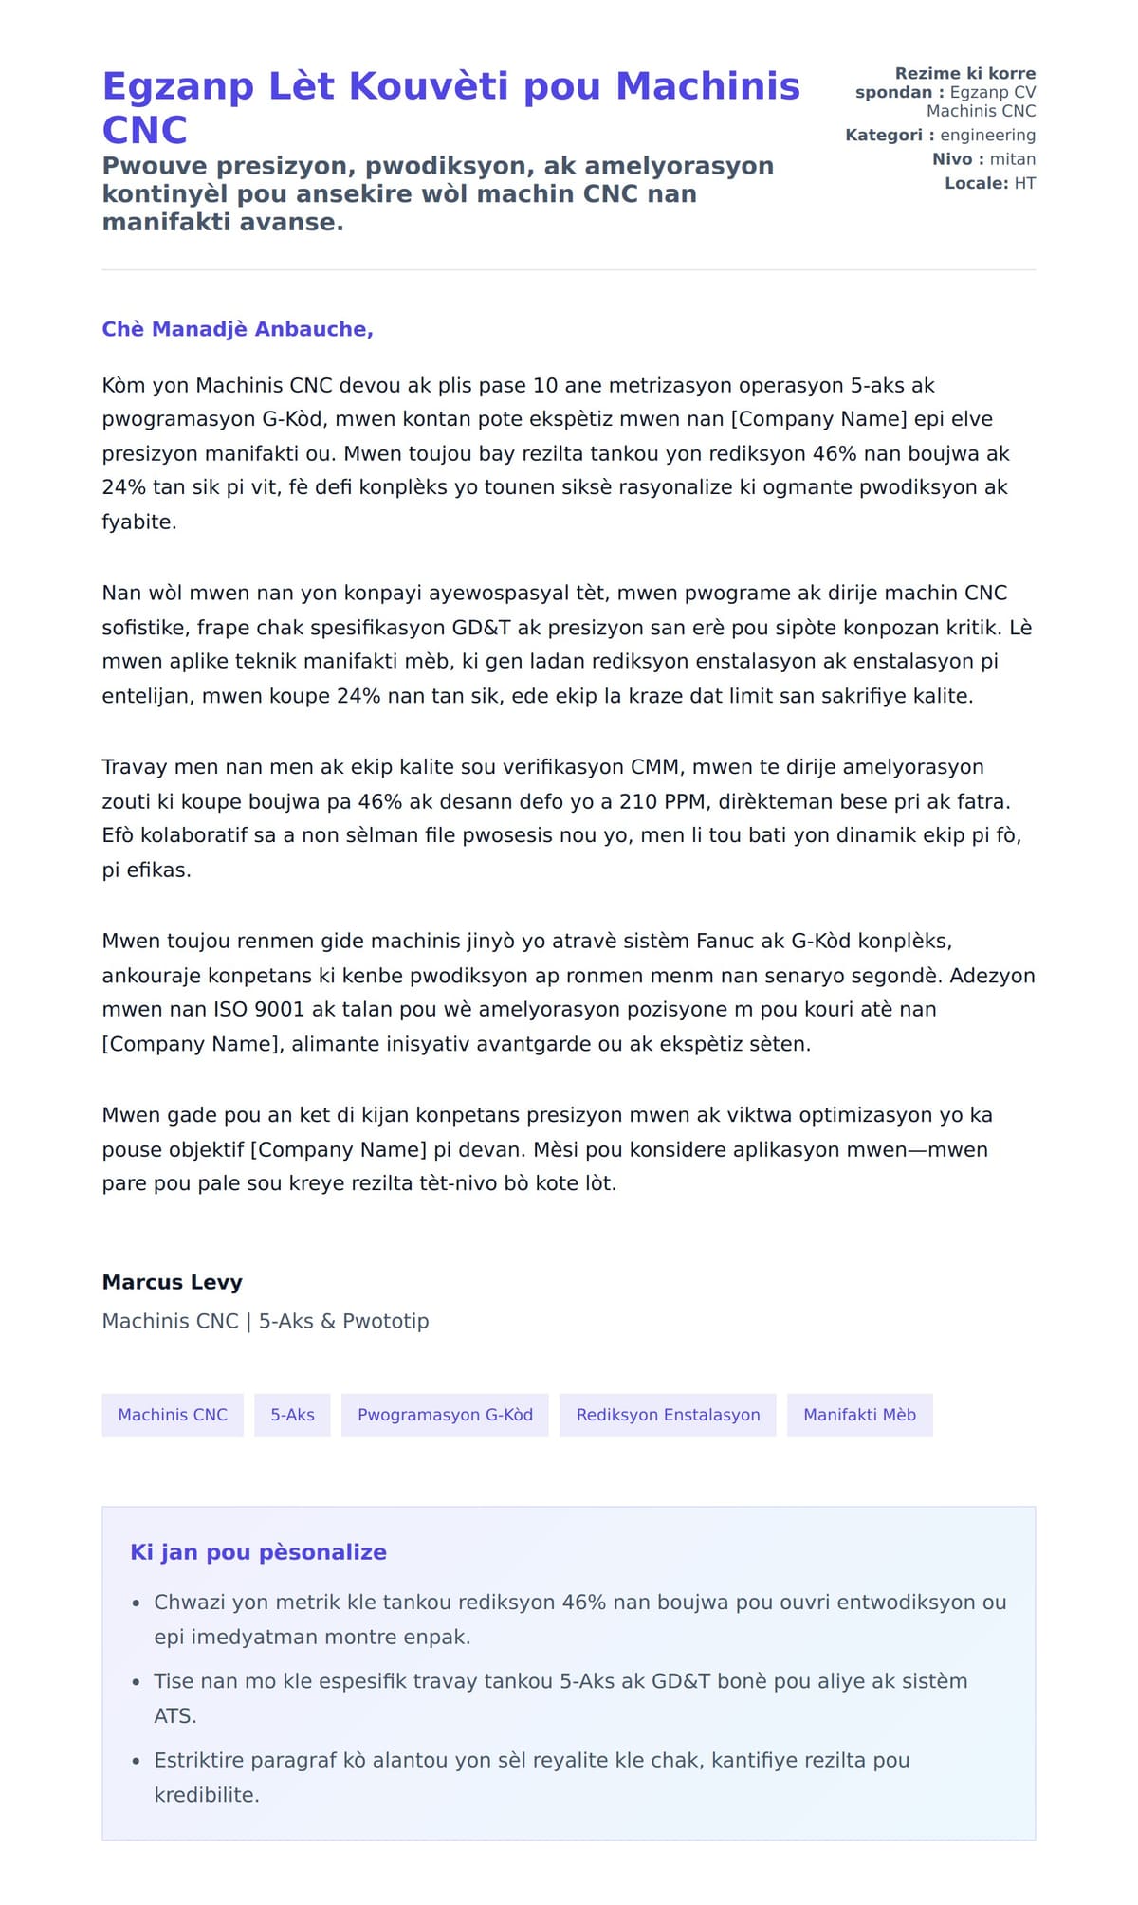Select the 'mitan' level value
The height and width of the screenshot is (1905, 1138).
pyautogui.click(x=1012, y=159)
